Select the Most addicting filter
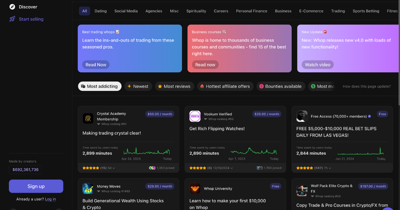Screen dimensions: 400x210 [x=100, y=86]
